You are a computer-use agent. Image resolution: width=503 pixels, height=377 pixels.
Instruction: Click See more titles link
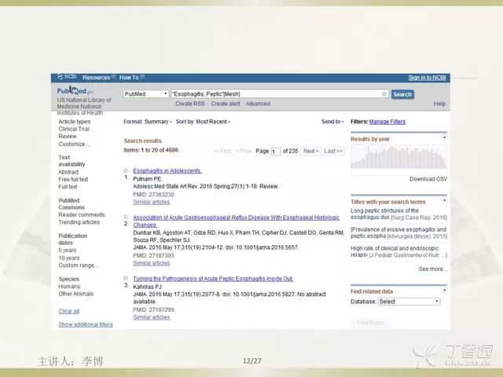pos(432,269)
